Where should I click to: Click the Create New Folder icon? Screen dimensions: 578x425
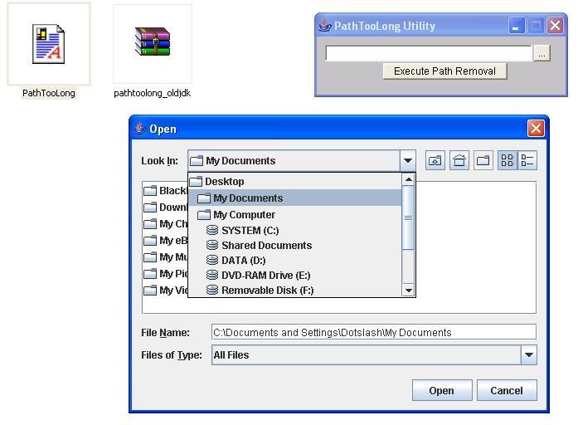(x=483, y=160)
